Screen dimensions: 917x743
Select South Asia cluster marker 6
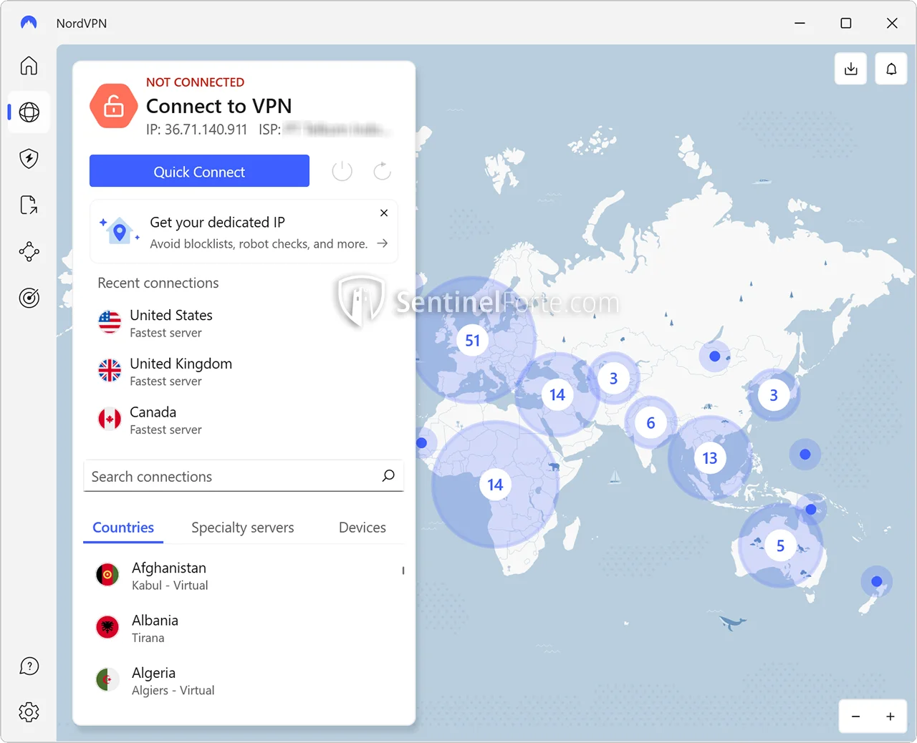coord(650,423)
